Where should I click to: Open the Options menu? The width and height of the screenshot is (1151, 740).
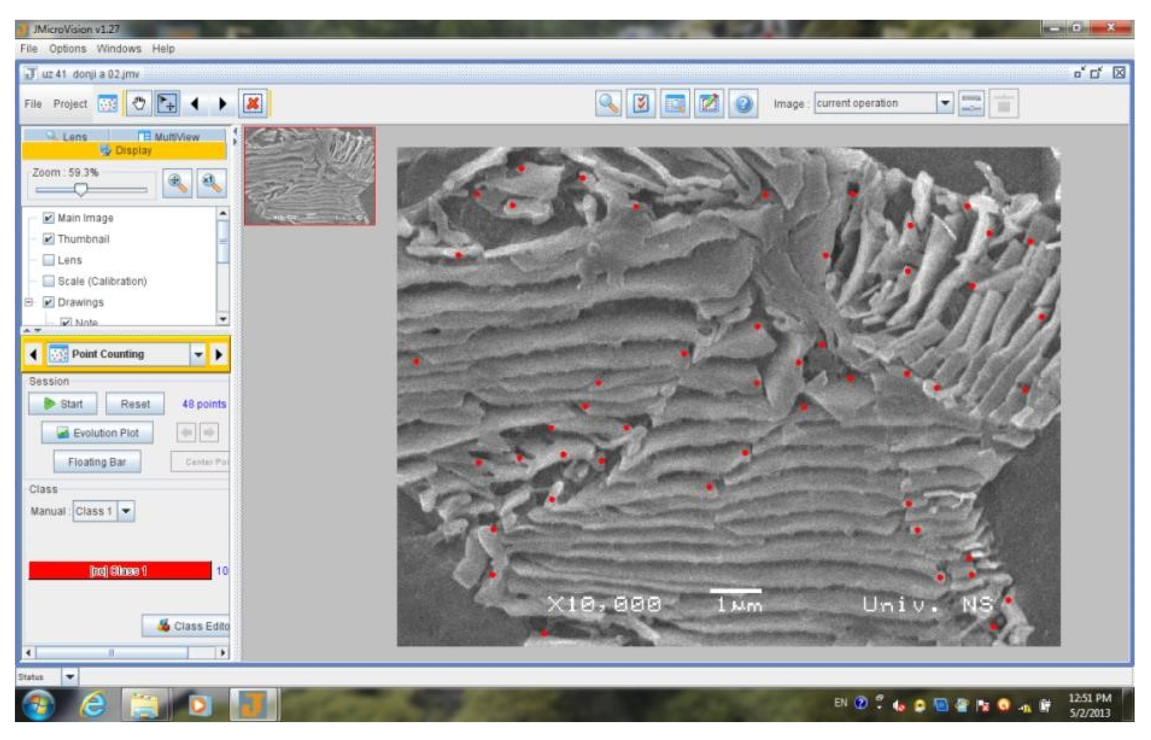(67, 48)
